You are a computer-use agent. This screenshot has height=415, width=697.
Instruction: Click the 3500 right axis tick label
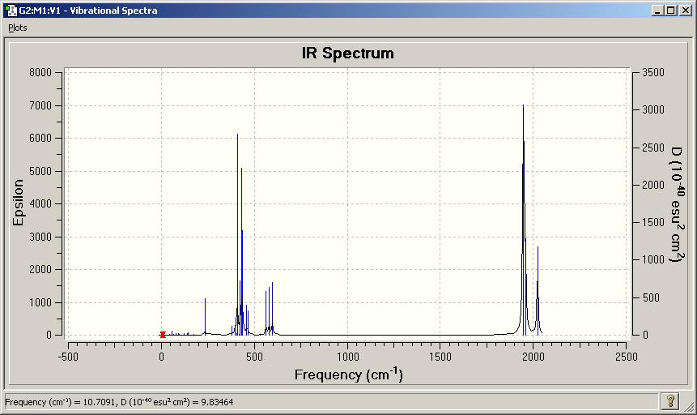653,72
